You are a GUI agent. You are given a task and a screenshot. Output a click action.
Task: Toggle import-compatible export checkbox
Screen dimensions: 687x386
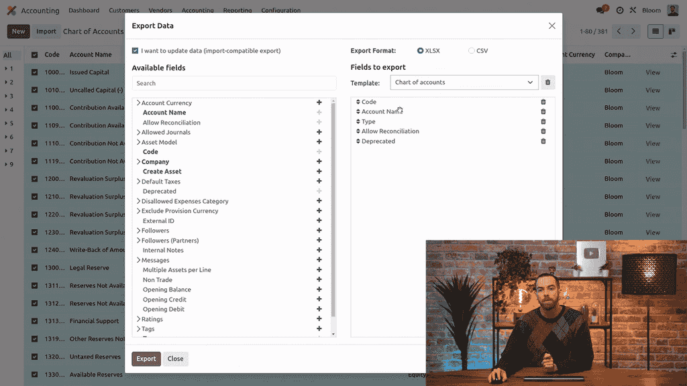click(136, 51)
